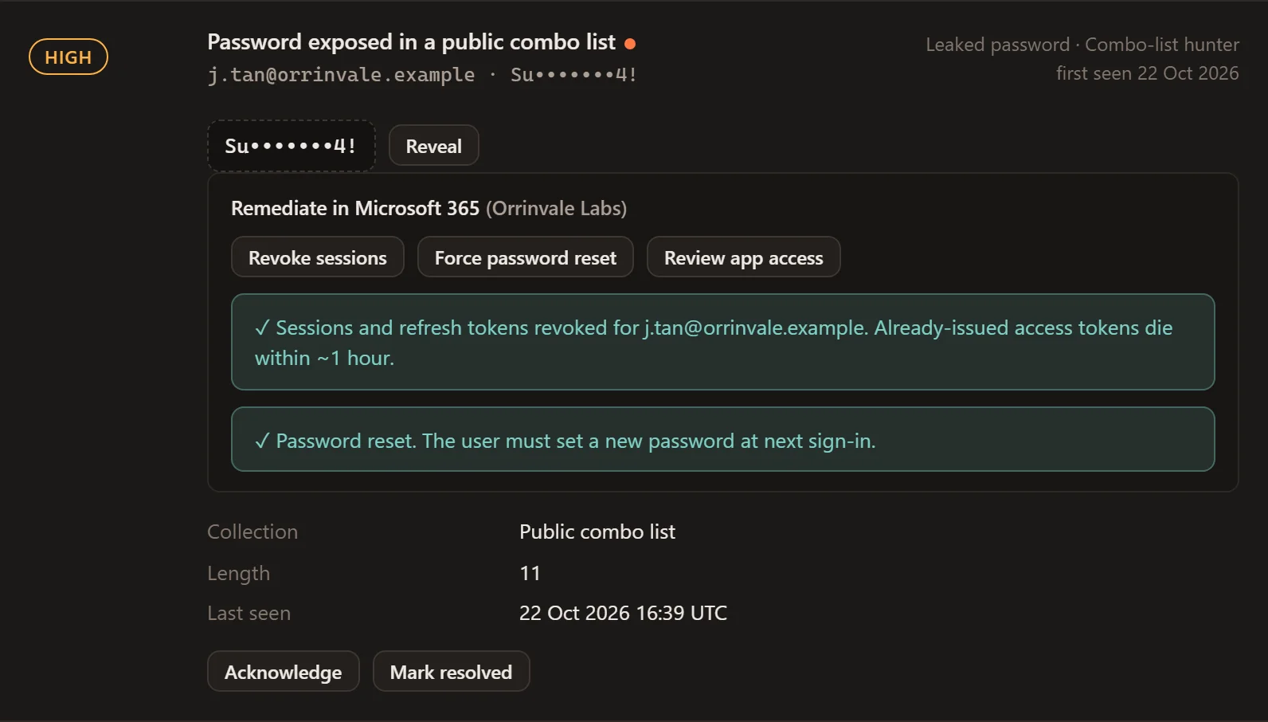Click Force password reset

[526, 257]
